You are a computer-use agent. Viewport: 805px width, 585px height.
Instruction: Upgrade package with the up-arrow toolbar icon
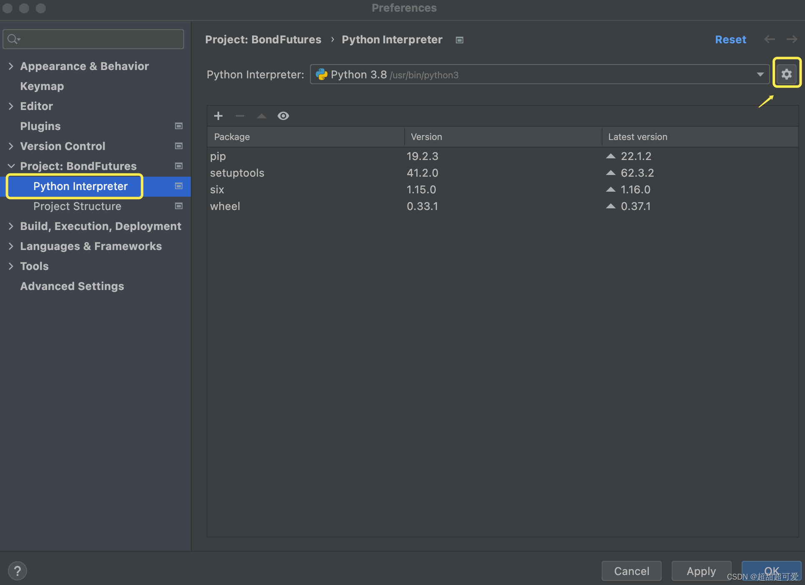pos(262,116)
